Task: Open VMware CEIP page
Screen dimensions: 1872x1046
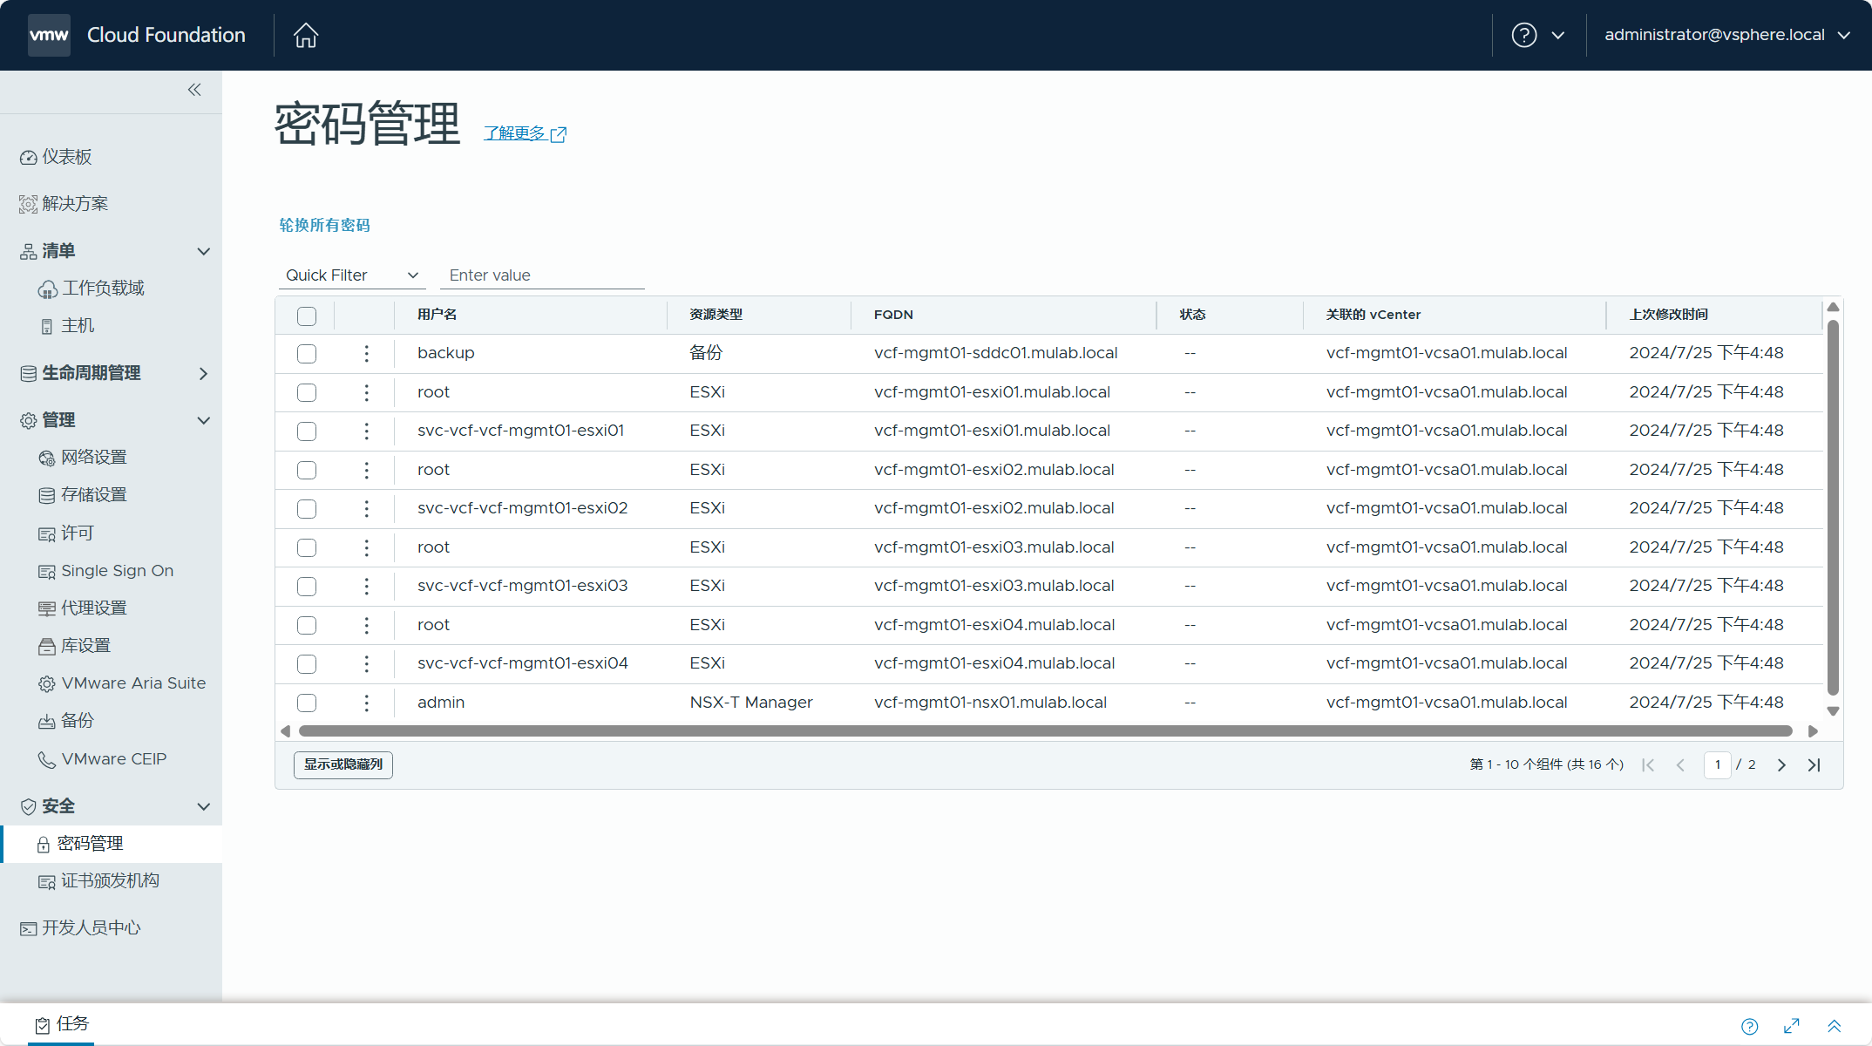Action: (101, 758)
